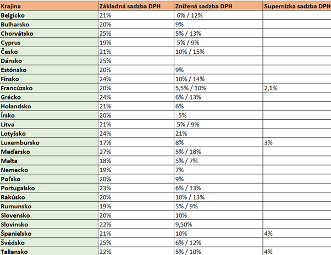Select Švédsko's 6% / 12% cell

(218, 242)
